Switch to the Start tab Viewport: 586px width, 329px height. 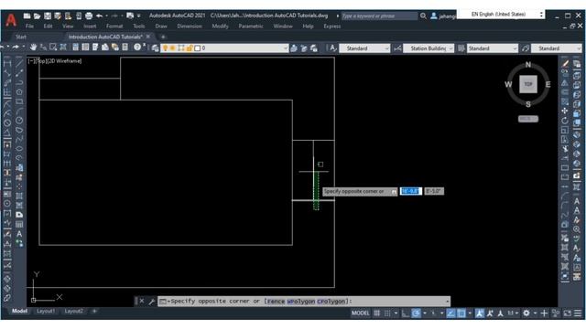21,37
